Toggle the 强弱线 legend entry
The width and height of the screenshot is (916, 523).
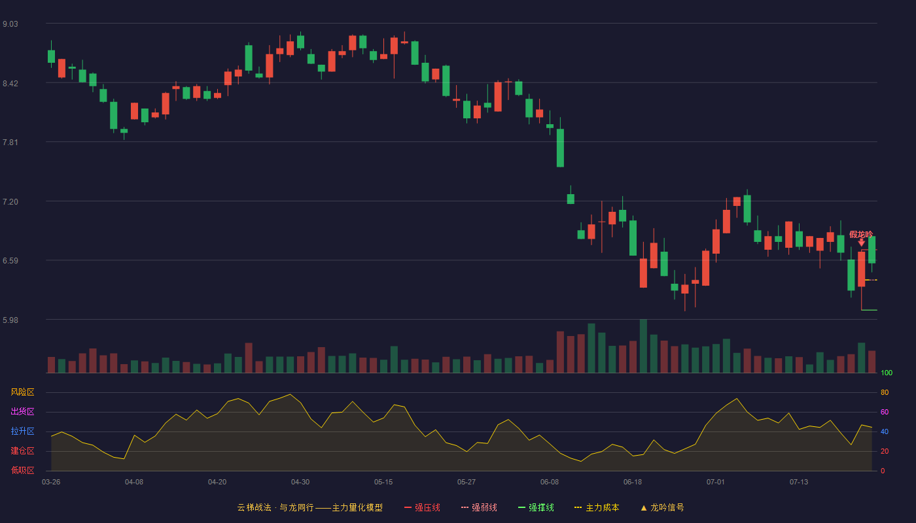click(x=479, y=507)
